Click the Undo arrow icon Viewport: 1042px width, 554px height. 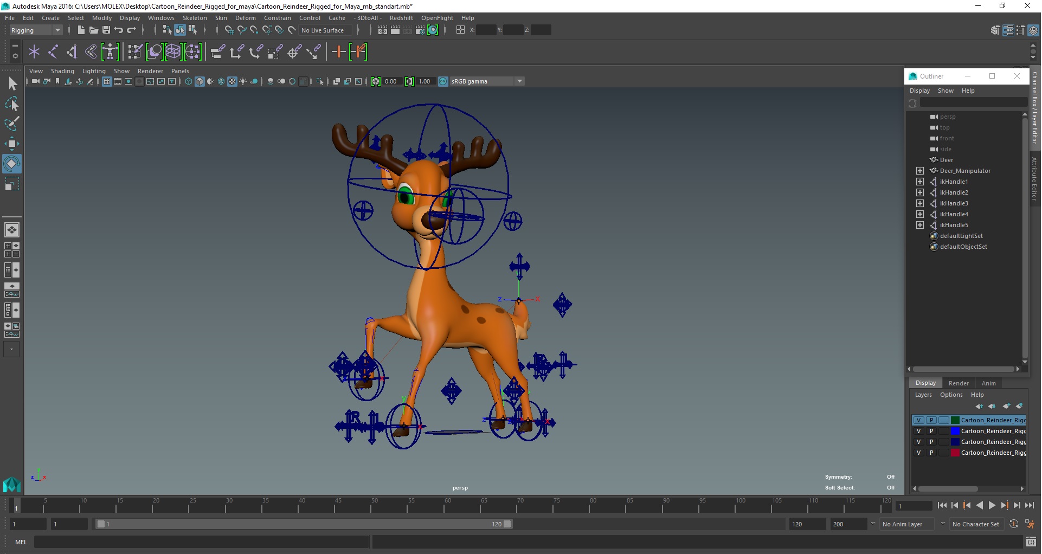pyautogui.click(x=119, y=30)
